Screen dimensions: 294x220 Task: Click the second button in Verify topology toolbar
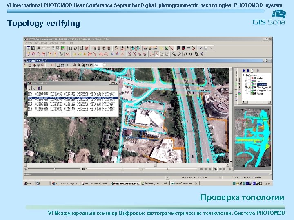click(33, 88)
